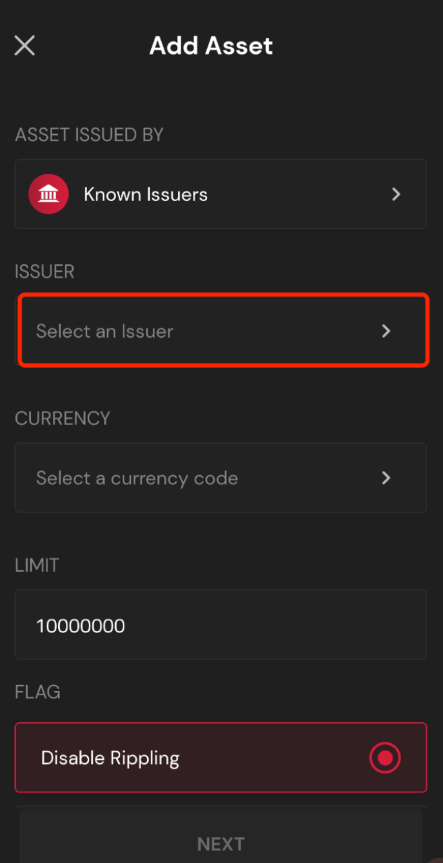The width and height of the screenshot is (443, 863).
Task: Click the red bank icon
Action: (x=49, y=194)
